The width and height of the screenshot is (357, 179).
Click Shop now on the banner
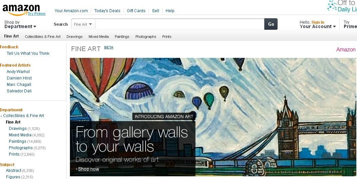(x=89, y=169)
